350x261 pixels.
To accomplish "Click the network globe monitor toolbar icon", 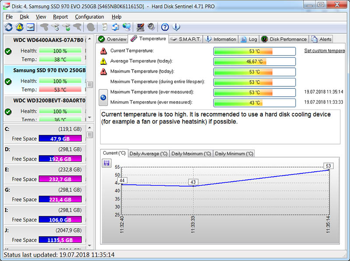I will click(126, 27).
